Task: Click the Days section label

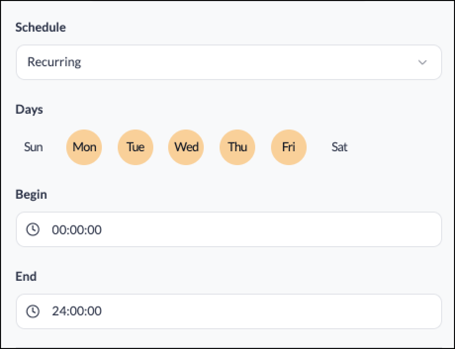Action: click(29, 110)
